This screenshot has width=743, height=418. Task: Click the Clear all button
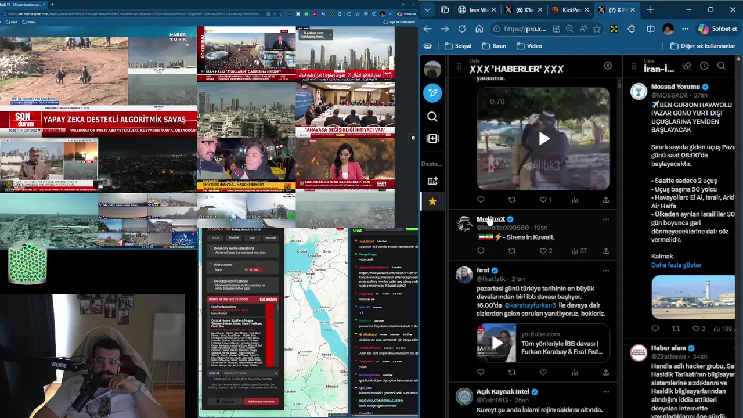214,373
